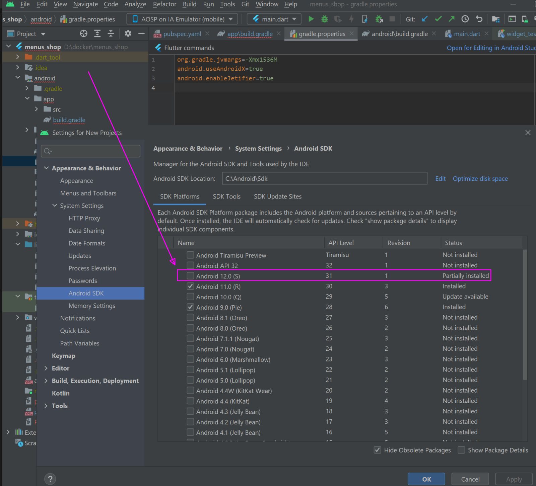Open help with question mark button
The height and width of the screenshot is (486, 536).
(x=50, y=479)
